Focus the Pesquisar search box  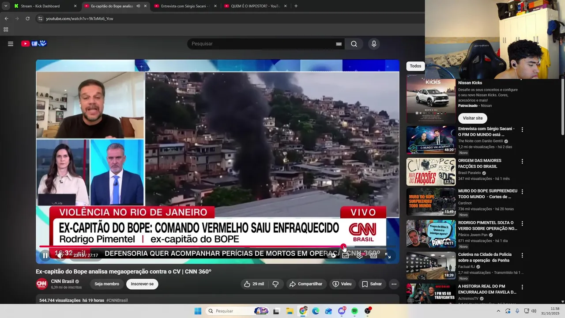click(x=263, y=44)
